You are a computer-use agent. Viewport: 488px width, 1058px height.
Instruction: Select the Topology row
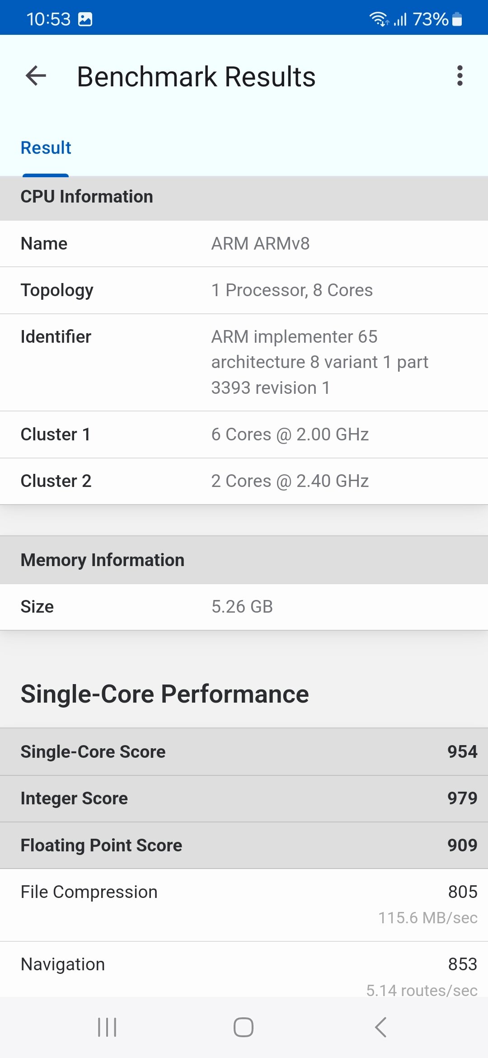tap(244, 290)
